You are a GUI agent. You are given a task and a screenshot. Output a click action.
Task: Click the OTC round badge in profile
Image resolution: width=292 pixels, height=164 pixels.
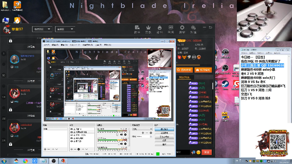click(x=194, y=57)
